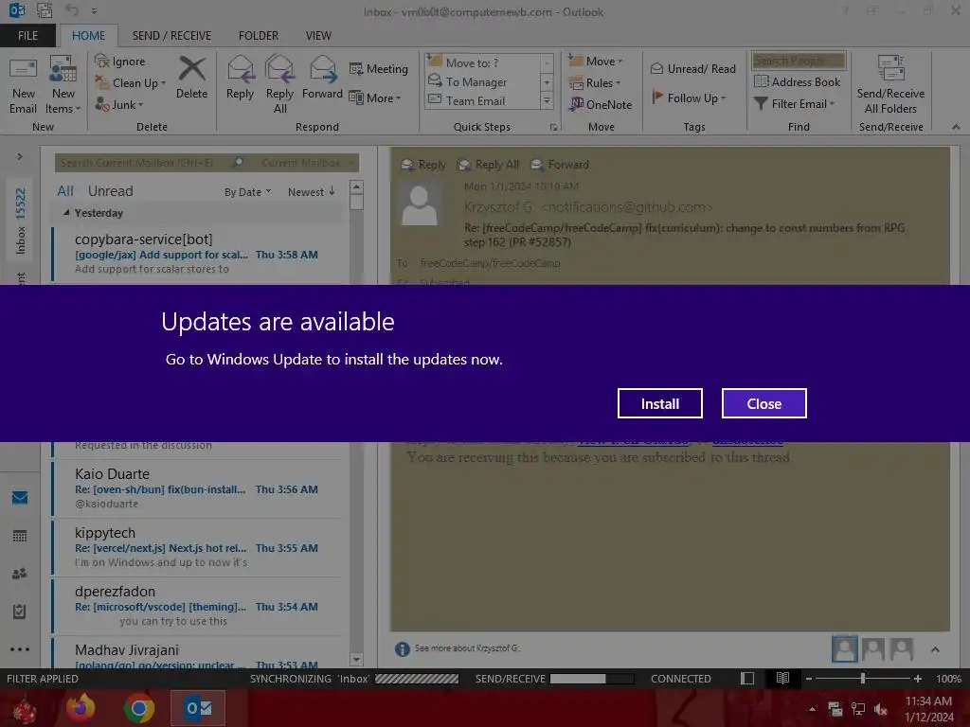Image resolution: width=970 pixels, height=727 pixels.
Task: Click the info icon about Krzysztof G.
Action: pyautogui.click(x=402, y=648)
